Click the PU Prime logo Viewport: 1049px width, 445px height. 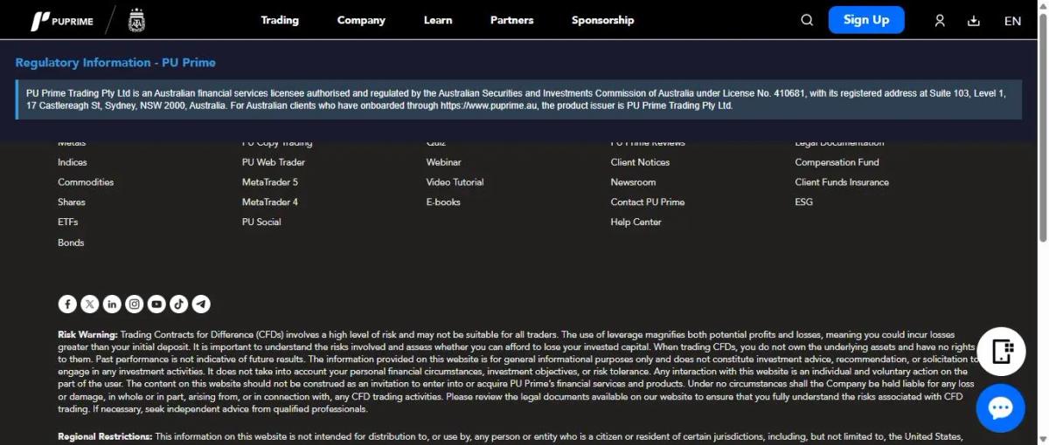coord(61,20)
